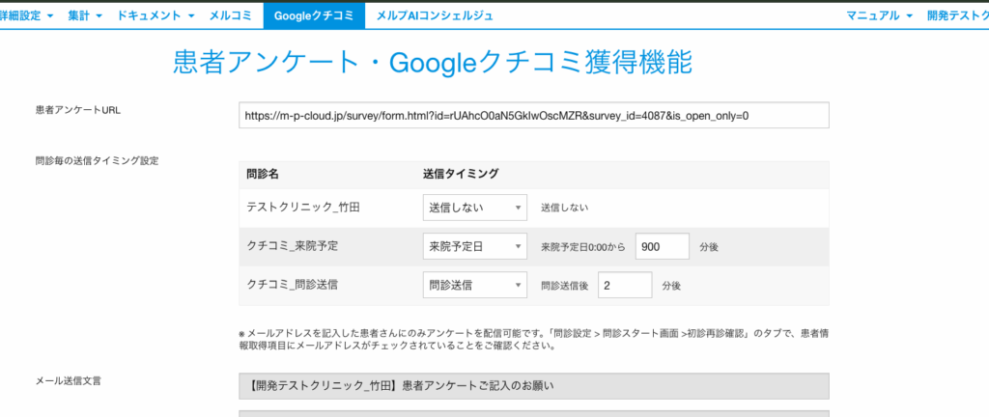989x417 pixels.
Task: Expand the 集計 menu
Action: point(84,15)
